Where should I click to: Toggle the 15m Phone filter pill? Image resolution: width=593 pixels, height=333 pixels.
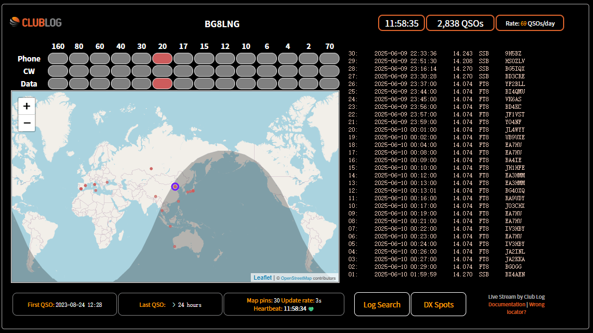click(204, 59)
